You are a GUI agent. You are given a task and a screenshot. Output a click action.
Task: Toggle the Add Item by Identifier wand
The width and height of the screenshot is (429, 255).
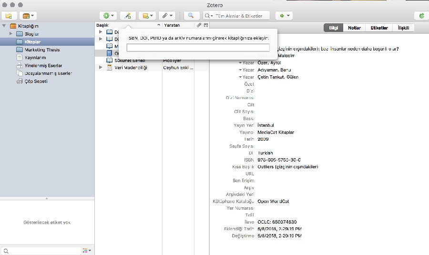(x=128, y=16)
